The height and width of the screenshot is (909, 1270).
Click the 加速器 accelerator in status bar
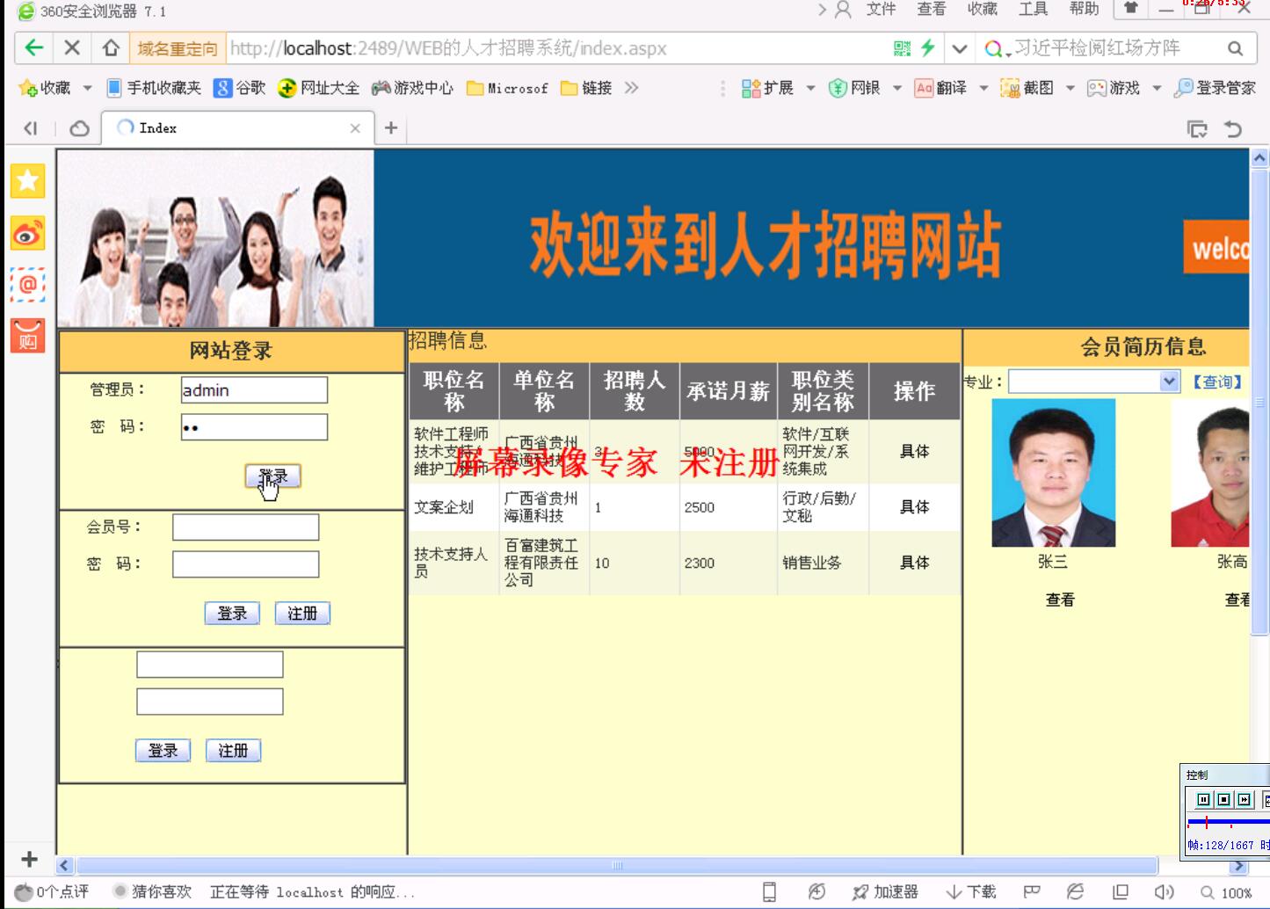tap(885, 892)
